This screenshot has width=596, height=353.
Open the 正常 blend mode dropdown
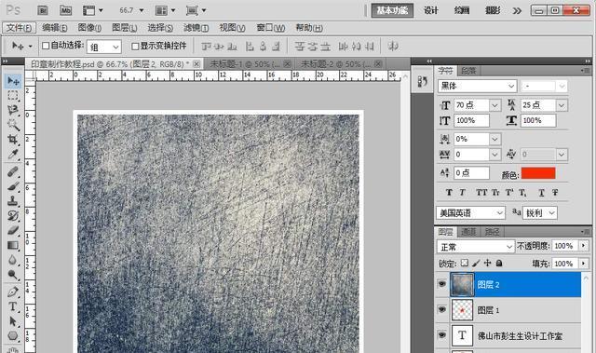(476, 247)
